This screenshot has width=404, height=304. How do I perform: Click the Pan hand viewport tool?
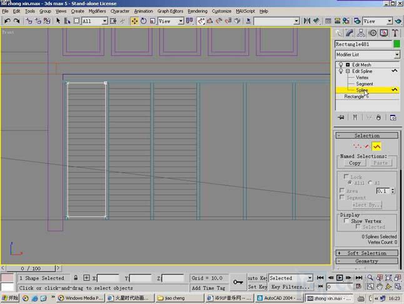(x=380, y=286)
